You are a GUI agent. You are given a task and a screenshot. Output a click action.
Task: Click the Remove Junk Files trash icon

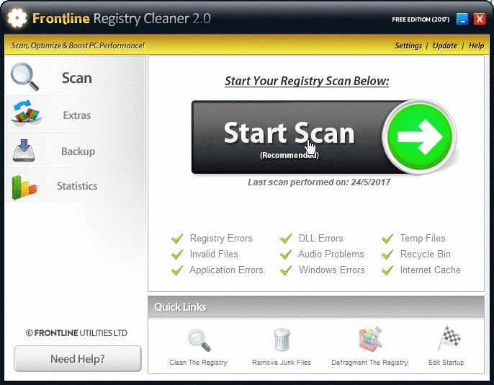282,340
